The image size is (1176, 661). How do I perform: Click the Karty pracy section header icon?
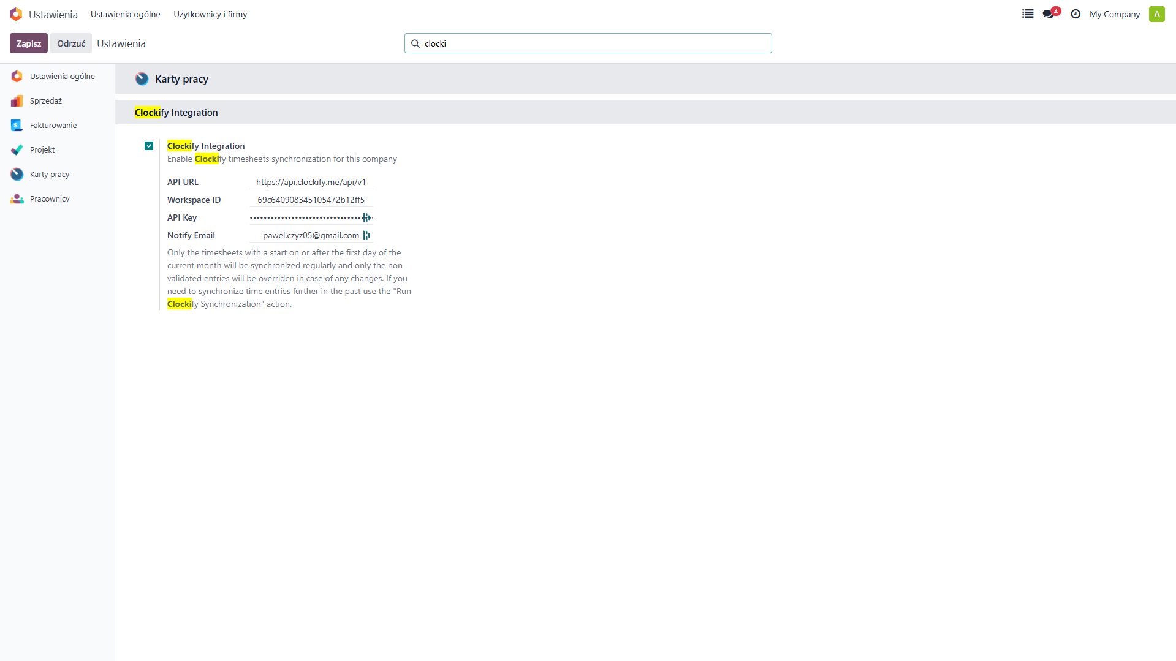pyautogui.click(x=142, y=79)
